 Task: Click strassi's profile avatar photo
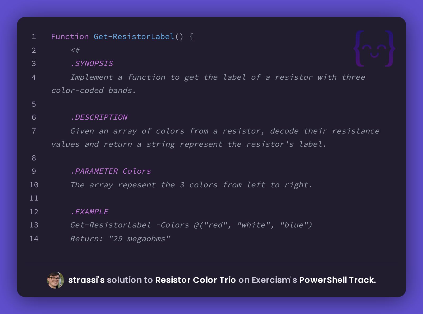(x=56, y=280)
